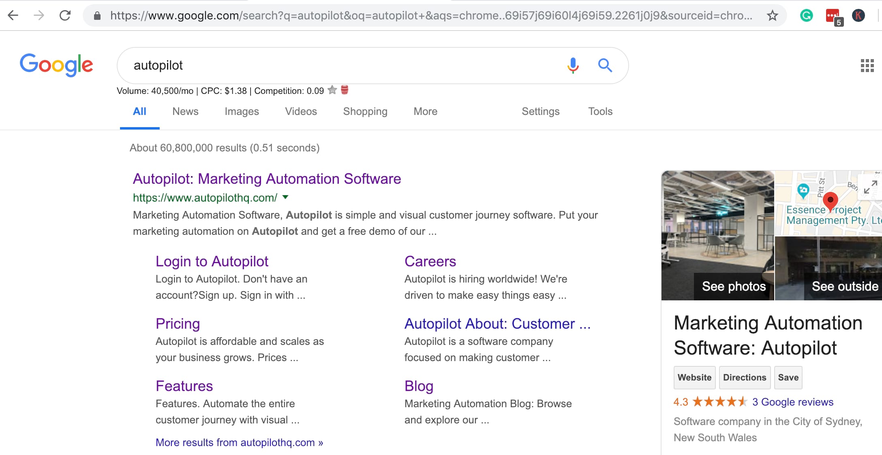Click the 4.3 star rating
The image size is (882, 455).
tap(710, 402)
